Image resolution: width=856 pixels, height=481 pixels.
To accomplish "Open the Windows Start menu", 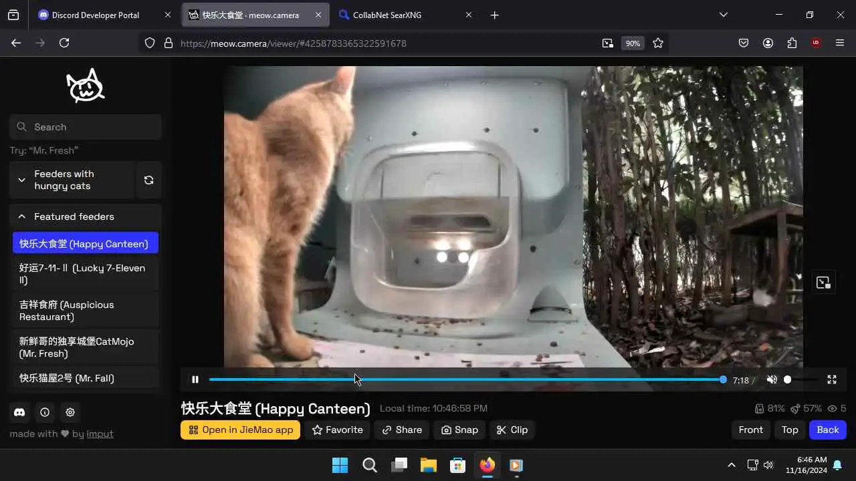I will pos(340,465).
